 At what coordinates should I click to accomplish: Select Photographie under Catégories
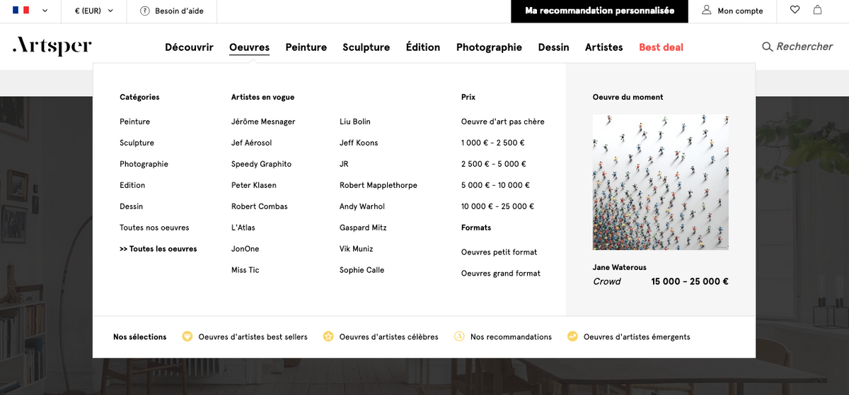point(144,164)
